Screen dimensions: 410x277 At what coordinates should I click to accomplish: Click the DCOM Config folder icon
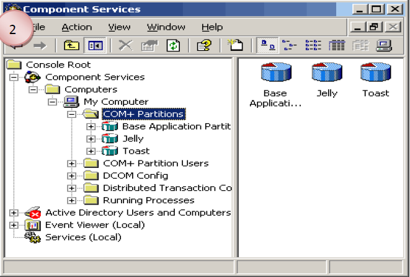click(91, 175)
